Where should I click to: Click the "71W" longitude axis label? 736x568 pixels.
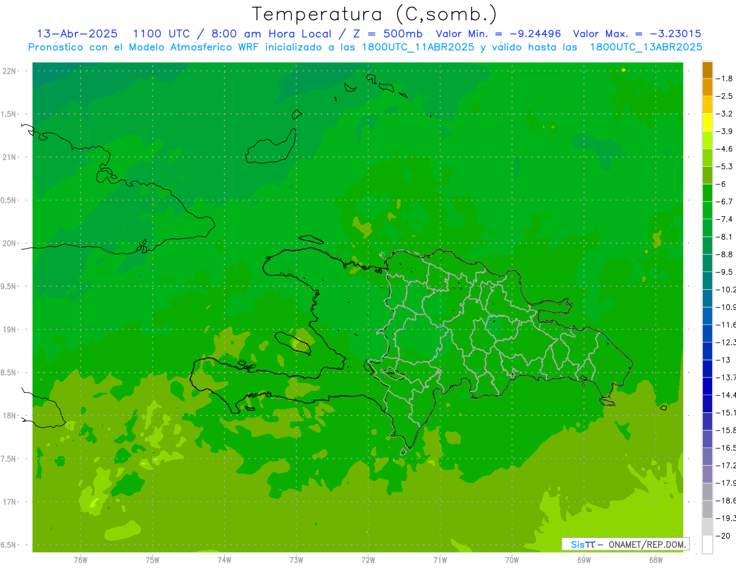(440, 560)
